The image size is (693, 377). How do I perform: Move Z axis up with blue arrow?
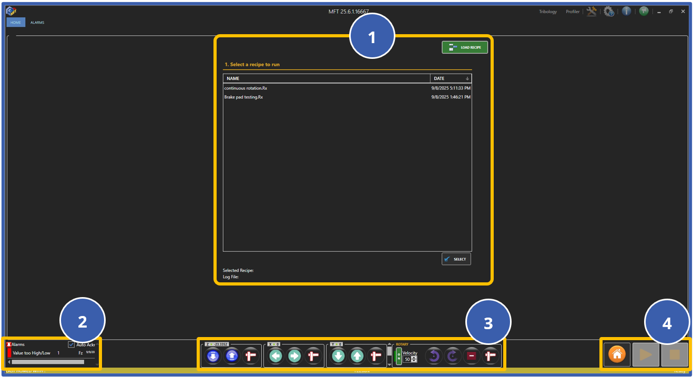pyautogui.click(x=231, y=356)
